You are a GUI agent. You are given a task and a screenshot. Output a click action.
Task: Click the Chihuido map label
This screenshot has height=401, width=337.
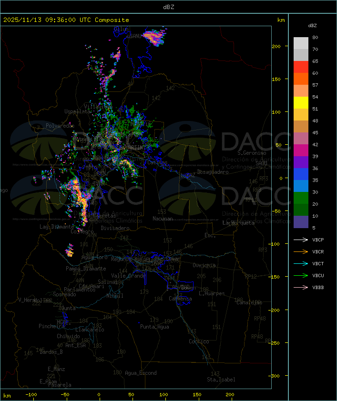click(x=68, y=336)
